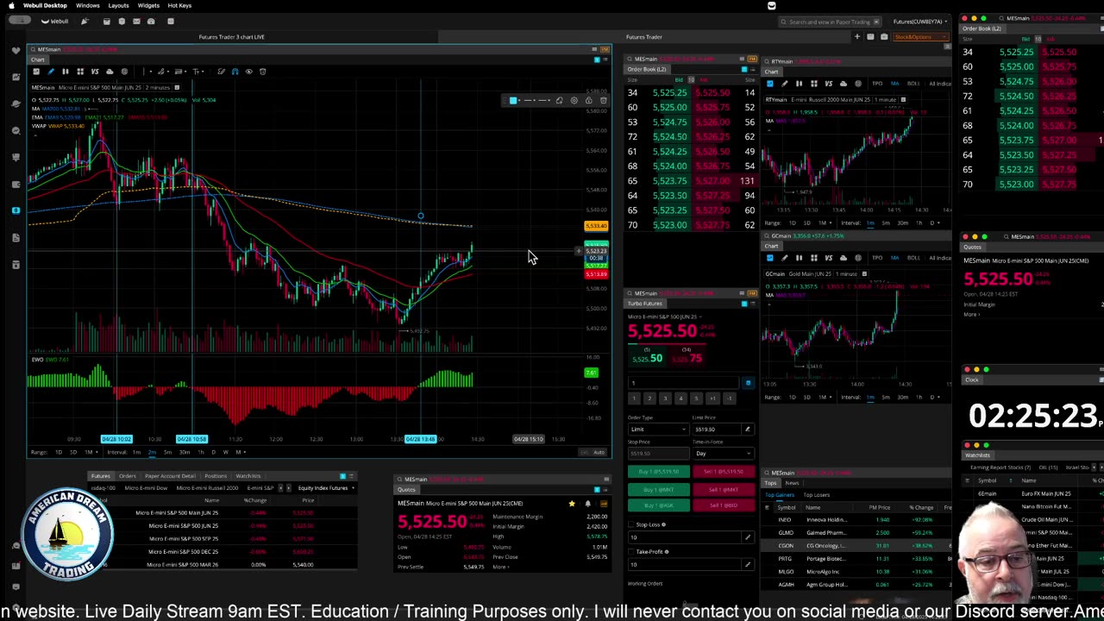Expand the More link in Quotes panel
The image size is (1104, 621).
(x=500, y=567)
